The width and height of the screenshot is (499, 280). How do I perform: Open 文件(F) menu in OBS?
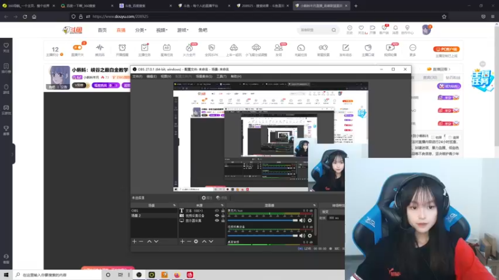[x=137, y=77]
